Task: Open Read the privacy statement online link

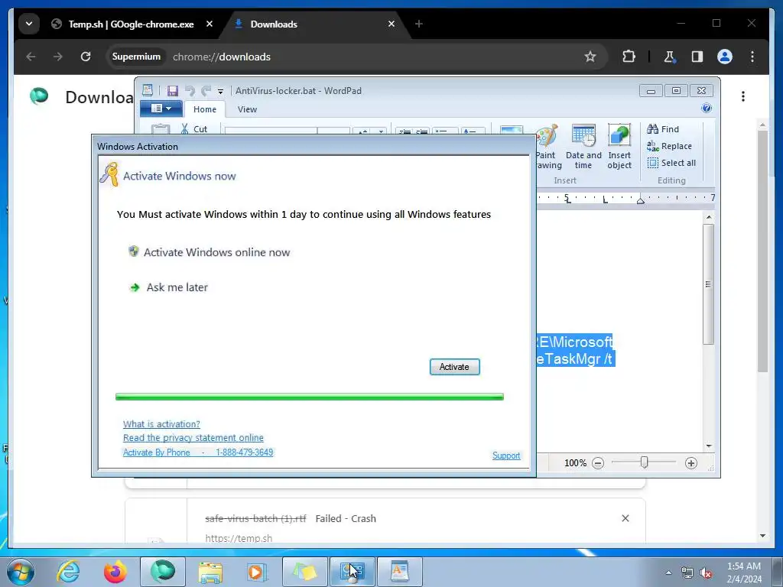Action: [193, 438]
